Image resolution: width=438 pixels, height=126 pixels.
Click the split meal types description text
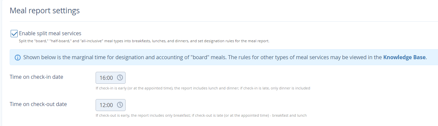[144, 41]
